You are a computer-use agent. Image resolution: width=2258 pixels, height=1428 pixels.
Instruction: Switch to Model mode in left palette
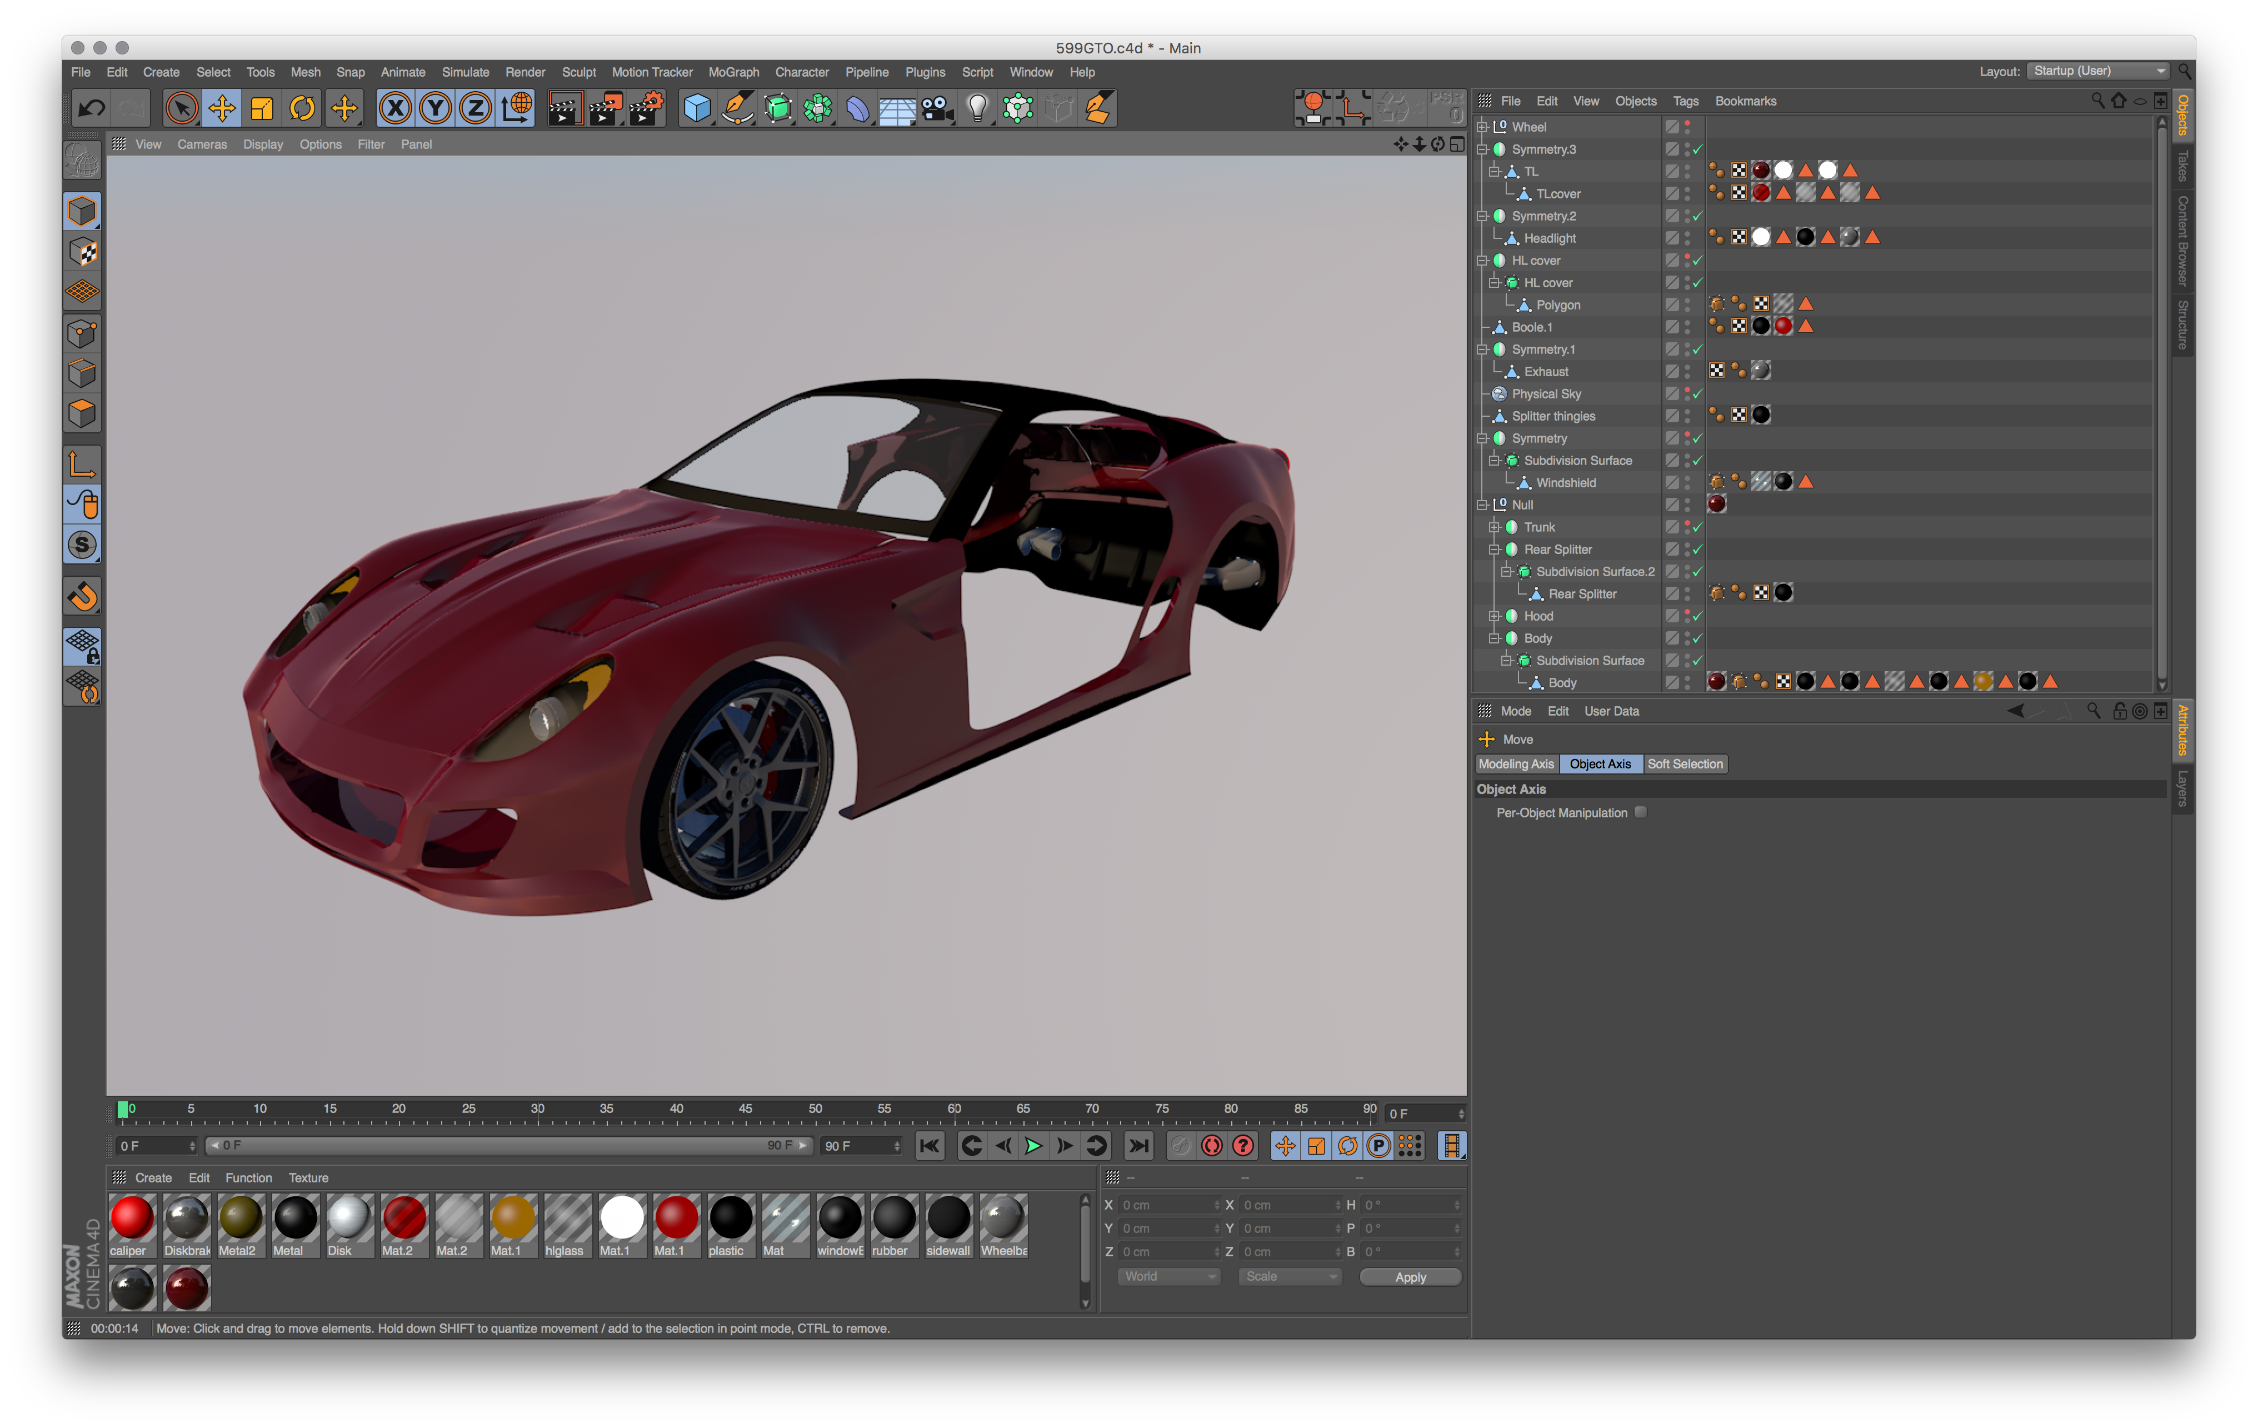point(83,212)
